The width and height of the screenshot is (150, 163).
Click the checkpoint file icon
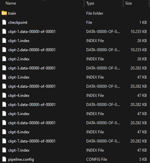[4, 22]
